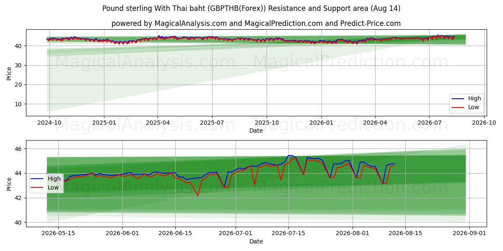This screenshot has height=251, width=503.
Task: Click the lower chart 'Price' axis label
Action: coord(9,184)
